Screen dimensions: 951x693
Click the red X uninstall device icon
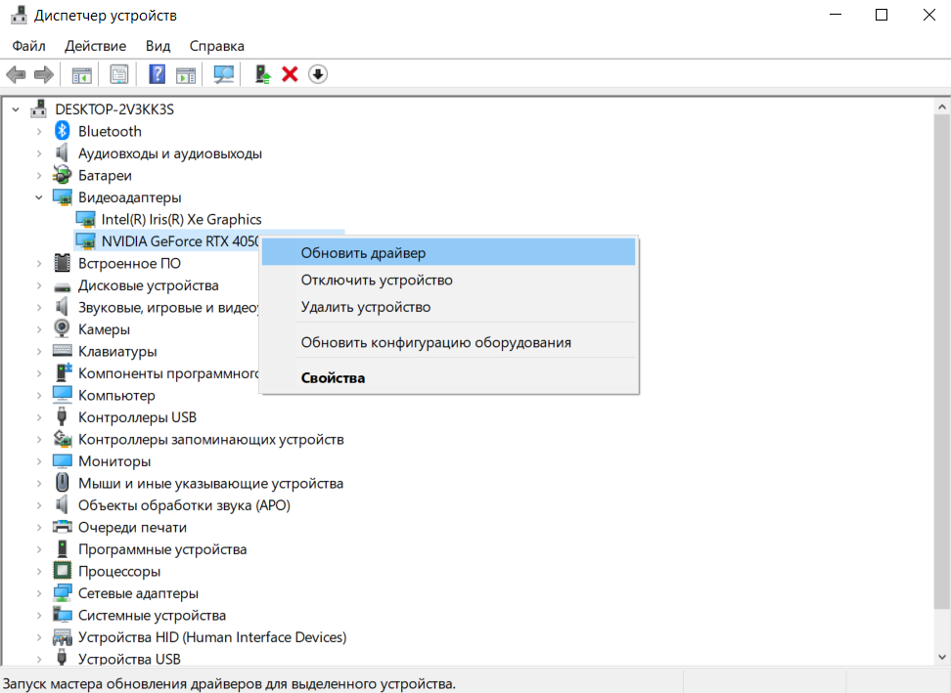[x=290, y=74]
